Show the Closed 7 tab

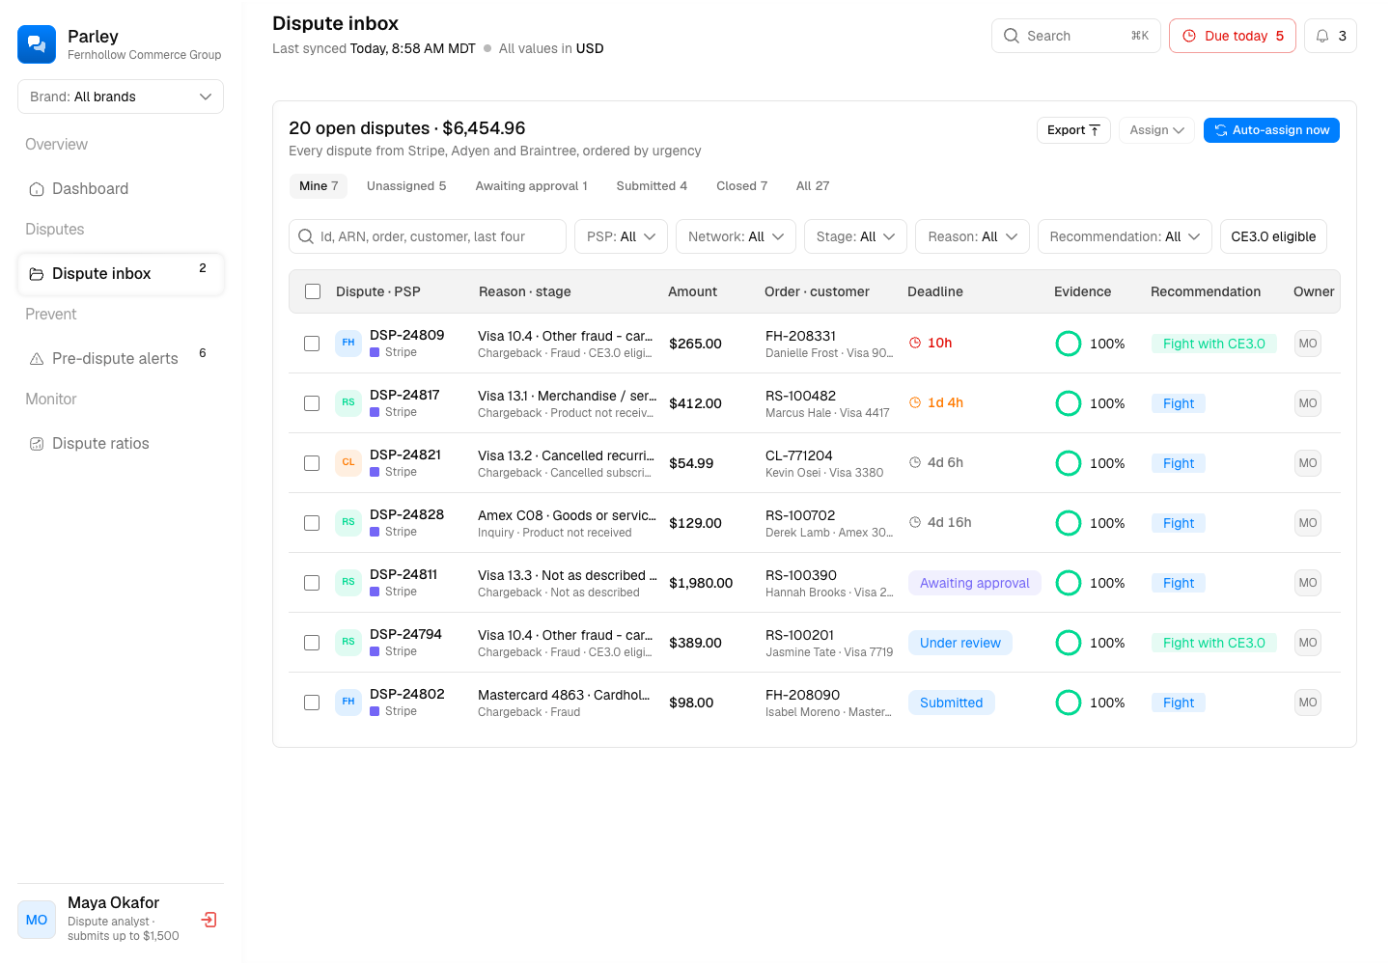point(741,186)
